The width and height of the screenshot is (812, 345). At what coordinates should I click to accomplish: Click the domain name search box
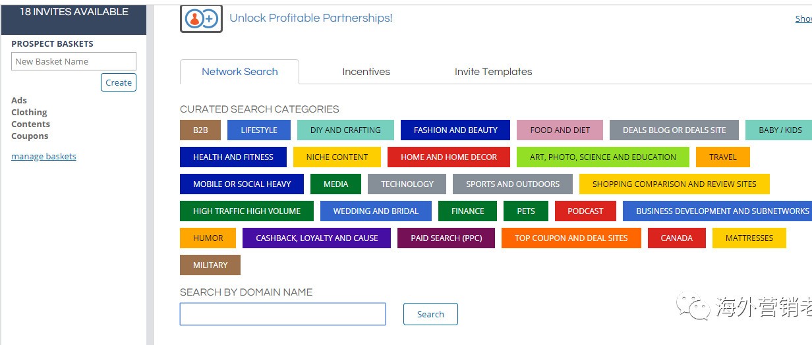[x=282, y=314]
